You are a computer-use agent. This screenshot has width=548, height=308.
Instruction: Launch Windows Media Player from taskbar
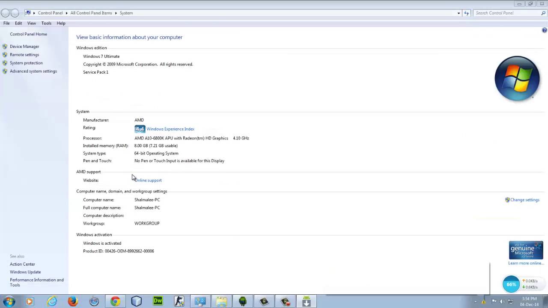click(x=30, y=302)
